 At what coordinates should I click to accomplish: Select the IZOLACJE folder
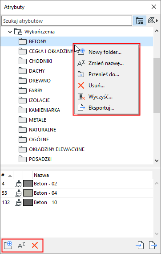39,100
